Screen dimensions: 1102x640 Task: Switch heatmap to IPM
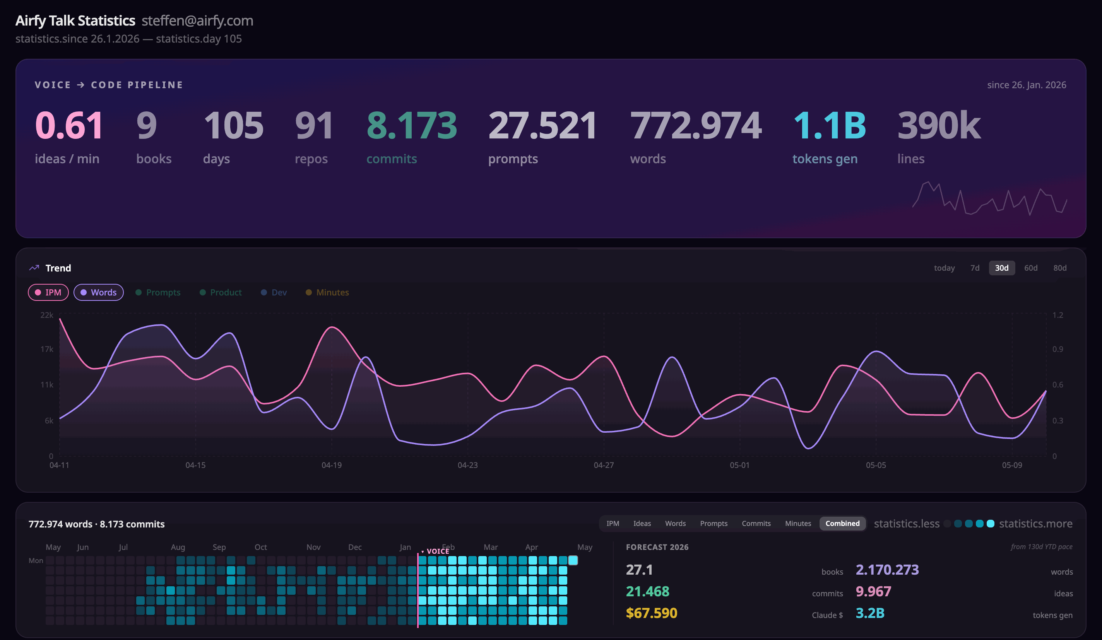(x=613, y=523)
